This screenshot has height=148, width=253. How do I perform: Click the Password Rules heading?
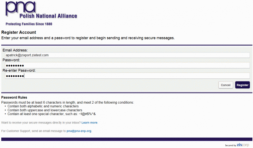pyautogui.click(x=14, y=98)
